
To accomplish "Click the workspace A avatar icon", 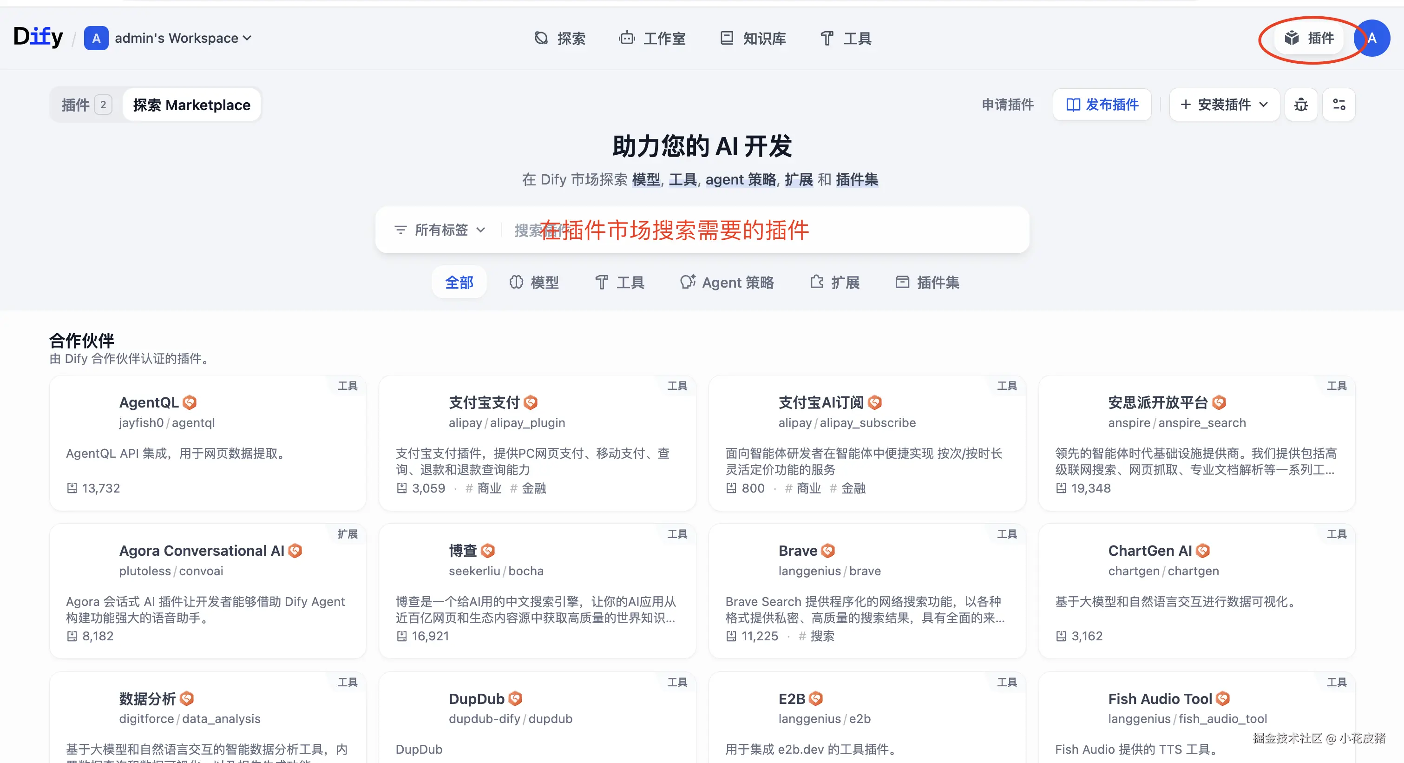I will (96, 38).
